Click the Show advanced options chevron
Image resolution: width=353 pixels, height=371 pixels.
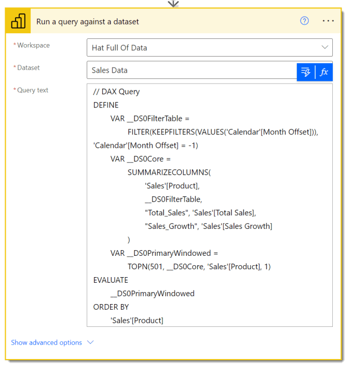90,342
